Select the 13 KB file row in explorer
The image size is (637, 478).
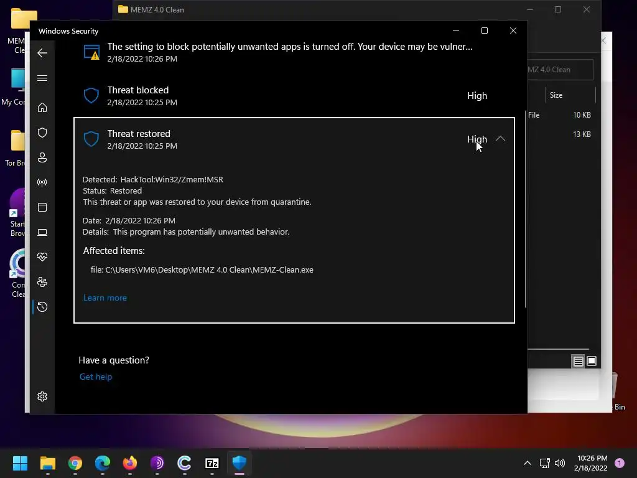coord(562,134)
